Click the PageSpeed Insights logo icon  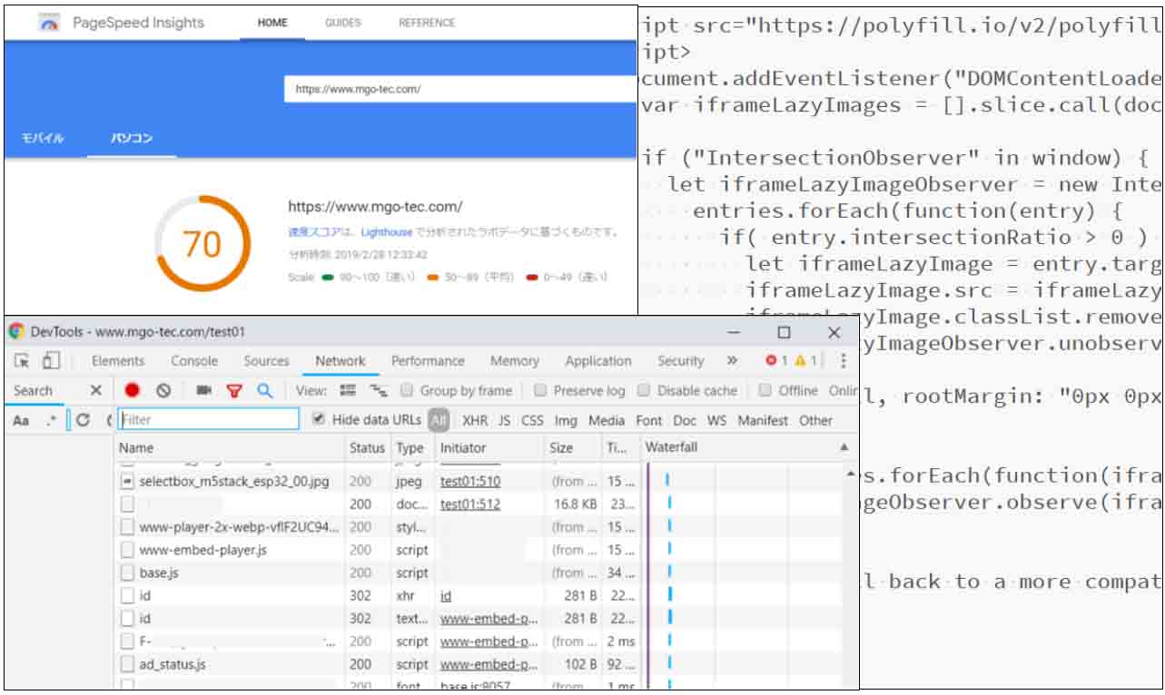coord(49,24)
